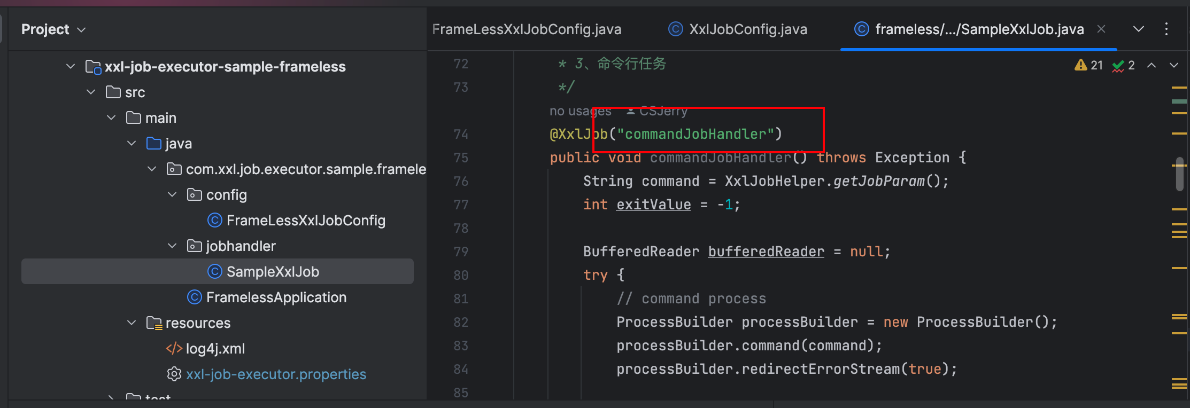Image resolution: width=1190 pixels, height=408 pixels.
Task: Click line number 80 in gutter
Action: (461, 275)
